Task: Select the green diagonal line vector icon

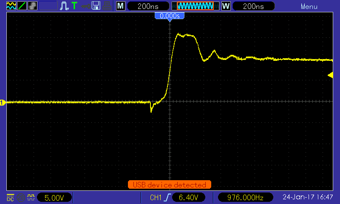Action: tap(22, 6)
